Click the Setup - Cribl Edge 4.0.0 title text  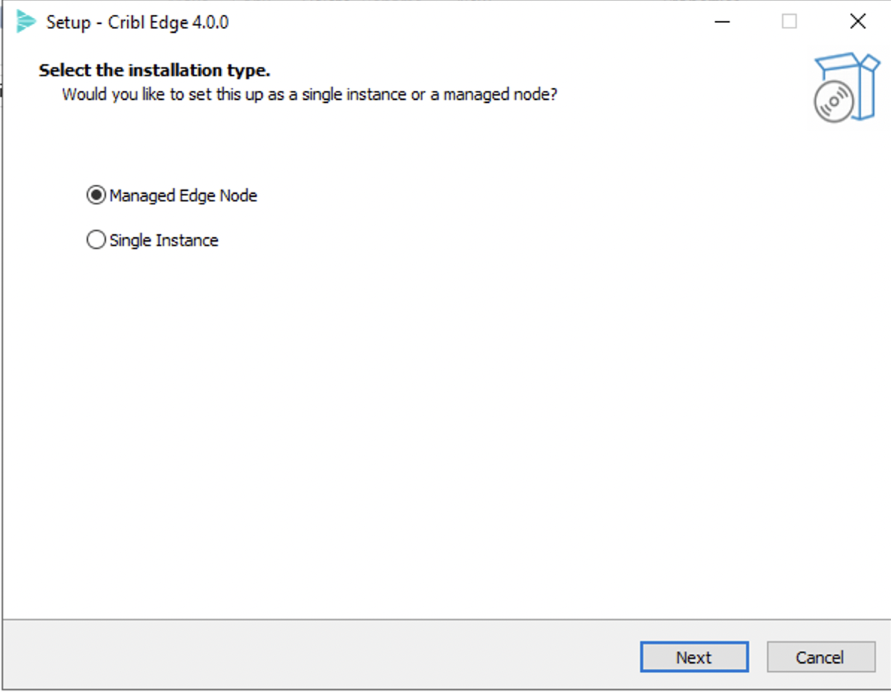[135, 22]
